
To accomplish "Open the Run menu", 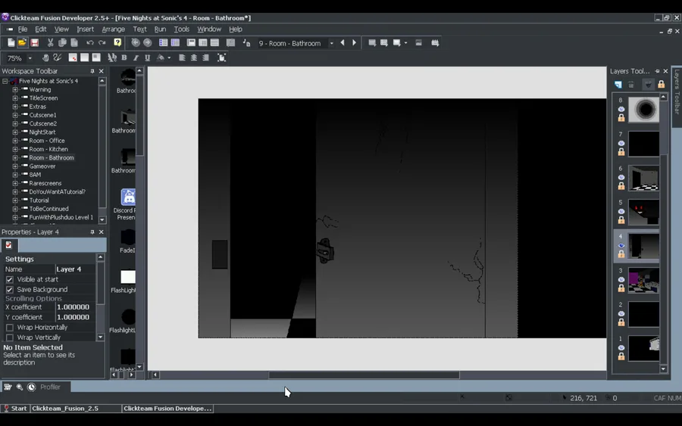I will coord(160,29).
